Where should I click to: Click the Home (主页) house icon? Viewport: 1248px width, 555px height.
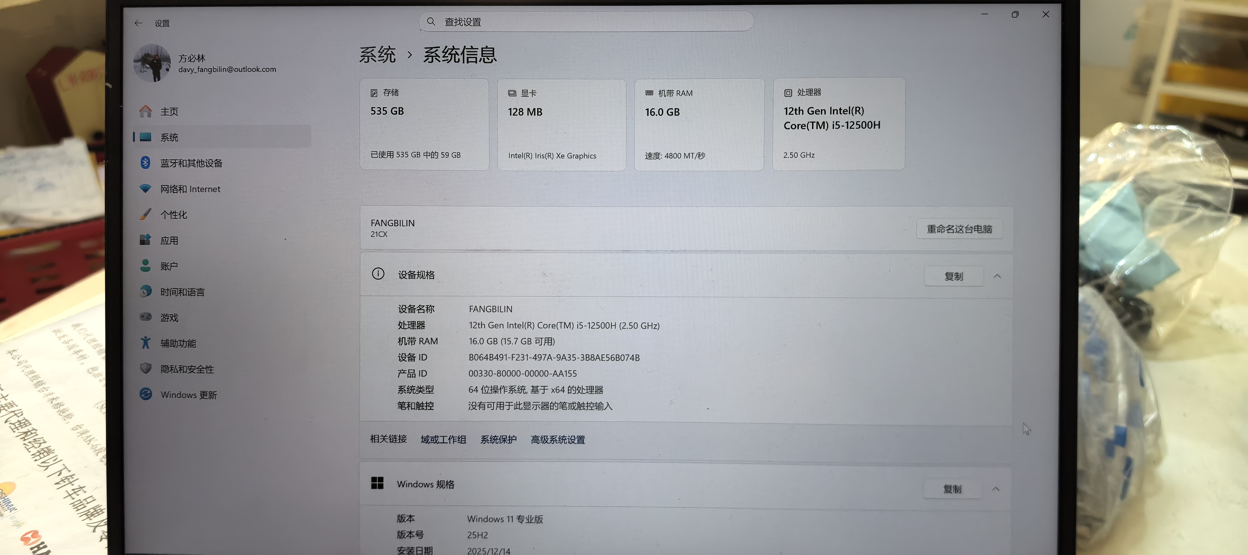pyautogui.click(x=145, y=111)
